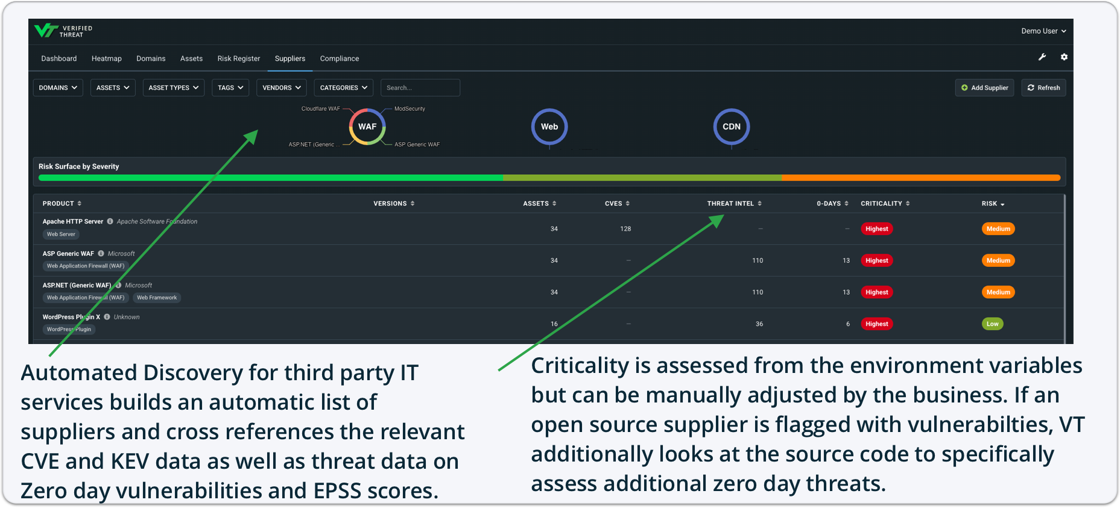The image size is (1120, 526).
Task: Click the supplier Search field
Action: tap(420, 88)
